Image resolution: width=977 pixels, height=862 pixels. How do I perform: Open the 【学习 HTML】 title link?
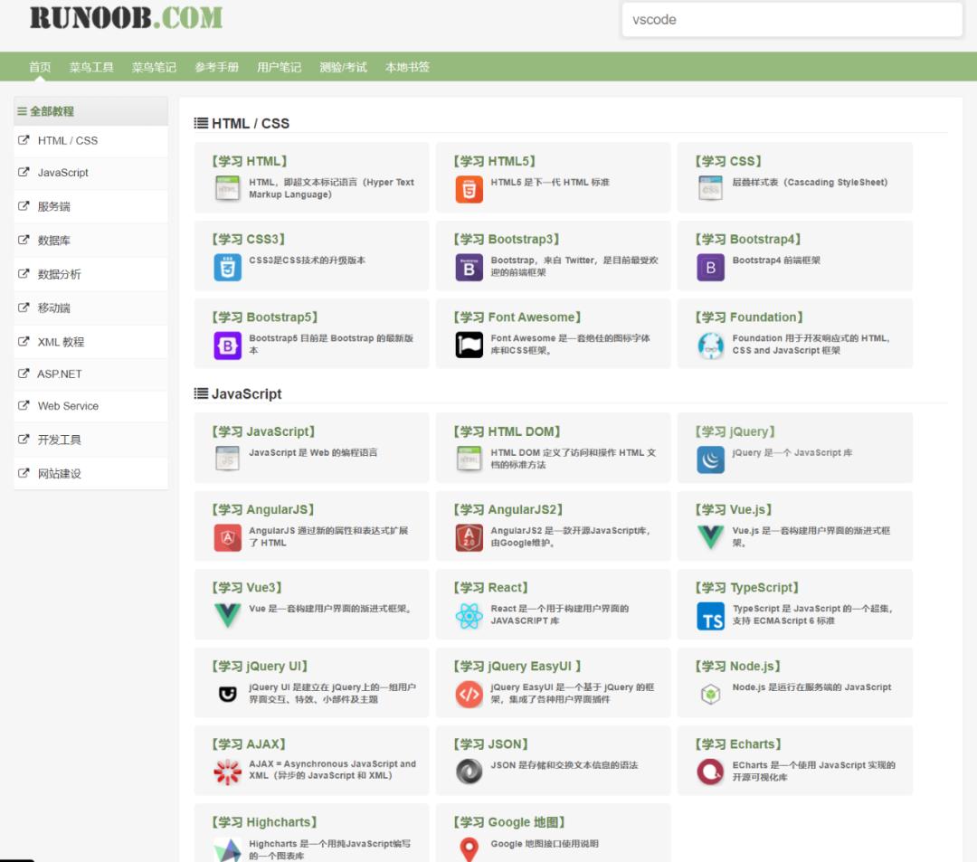(x=250, y=161)
